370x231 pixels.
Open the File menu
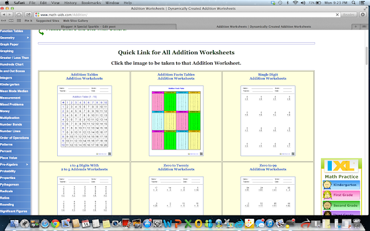[32, 3]
